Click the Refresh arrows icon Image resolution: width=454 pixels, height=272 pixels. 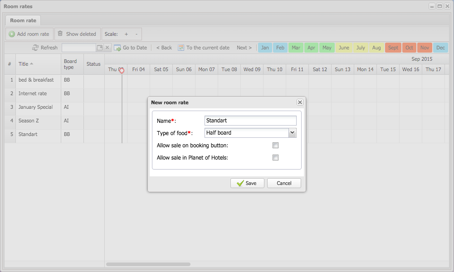click(x=35, y=48)
